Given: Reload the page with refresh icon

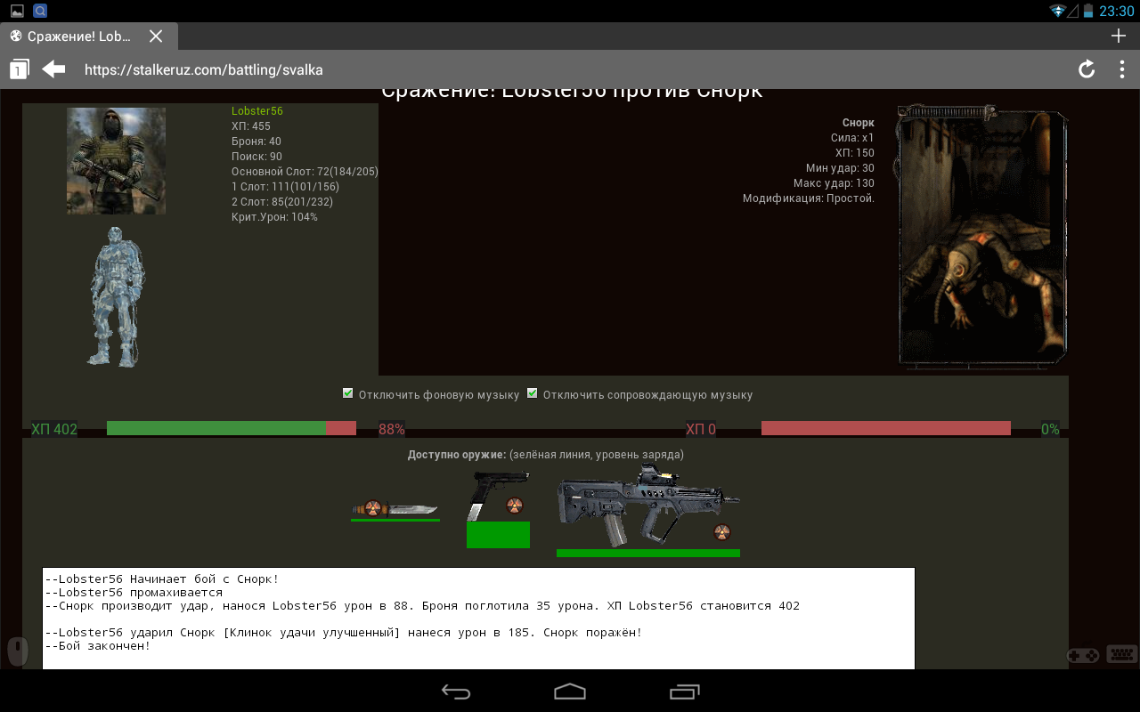Looking at the screenshot, I should [1086, 69].
